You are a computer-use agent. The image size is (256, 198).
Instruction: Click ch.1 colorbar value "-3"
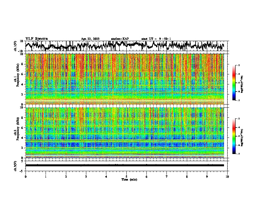pyautogui.click(x=238, y=65)
